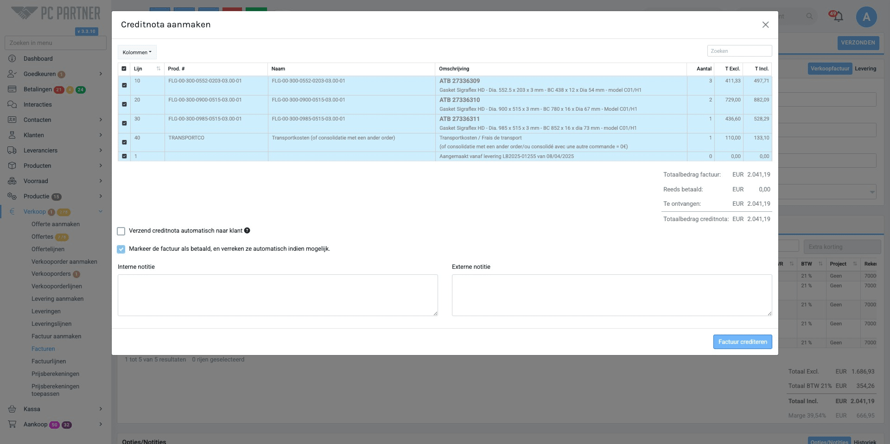Open Verkooporder aanmaken link
Screen dimensions: 890x444
point(64,261)
